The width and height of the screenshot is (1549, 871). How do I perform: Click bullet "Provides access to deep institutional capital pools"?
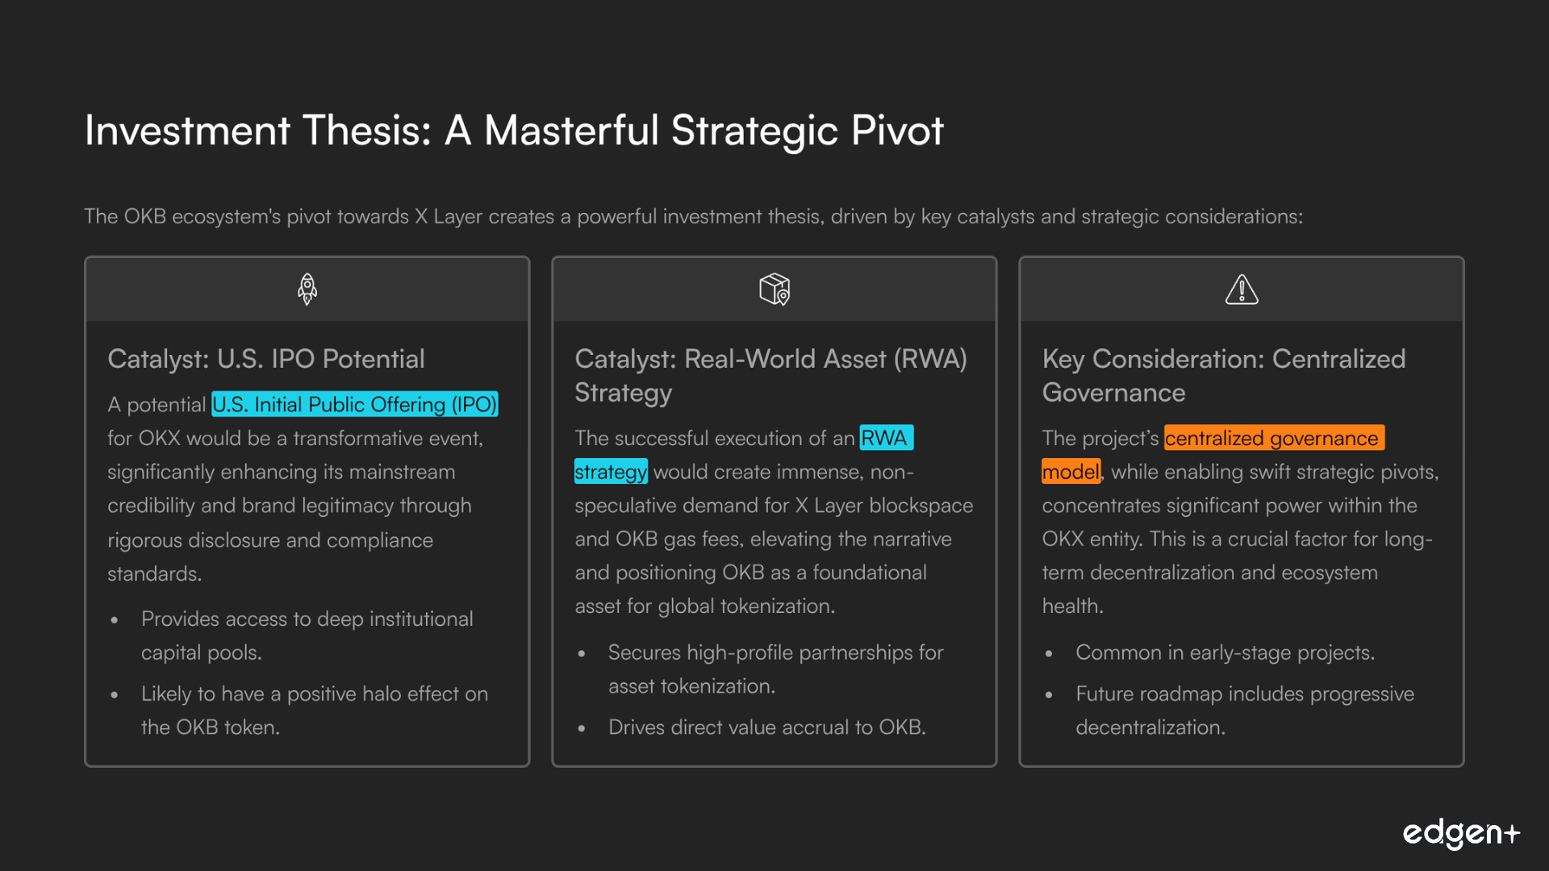point(307,636)
